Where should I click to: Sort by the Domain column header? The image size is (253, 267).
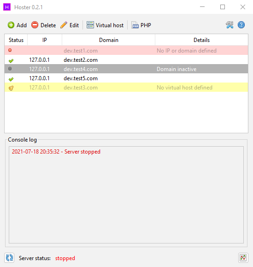click(x=109, y=40)
